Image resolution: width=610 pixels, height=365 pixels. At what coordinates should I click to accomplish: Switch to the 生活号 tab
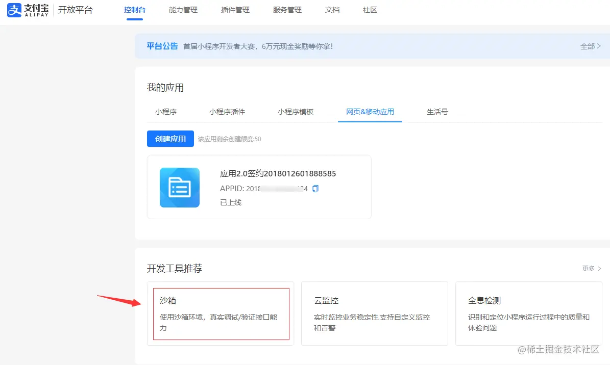[437, 112]
